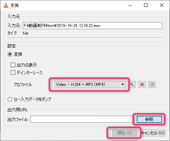Image resolution: width=170 pixels, height=141 pixels.
Task: Click the 入力元 source path field
Action: pos(92,26)
